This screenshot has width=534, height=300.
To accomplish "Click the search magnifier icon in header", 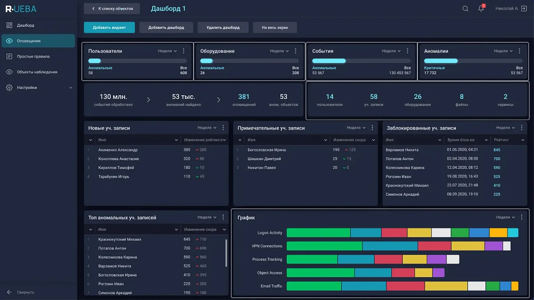I will coord(465,8).
